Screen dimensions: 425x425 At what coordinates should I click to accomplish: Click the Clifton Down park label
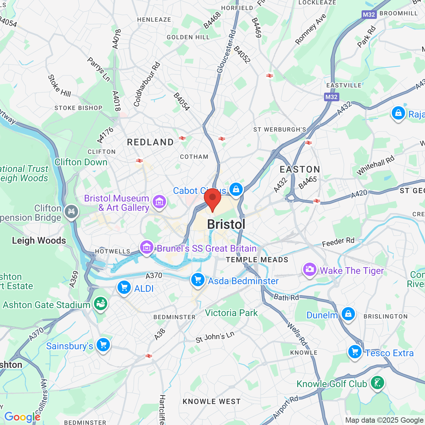[x=81, y=162]
